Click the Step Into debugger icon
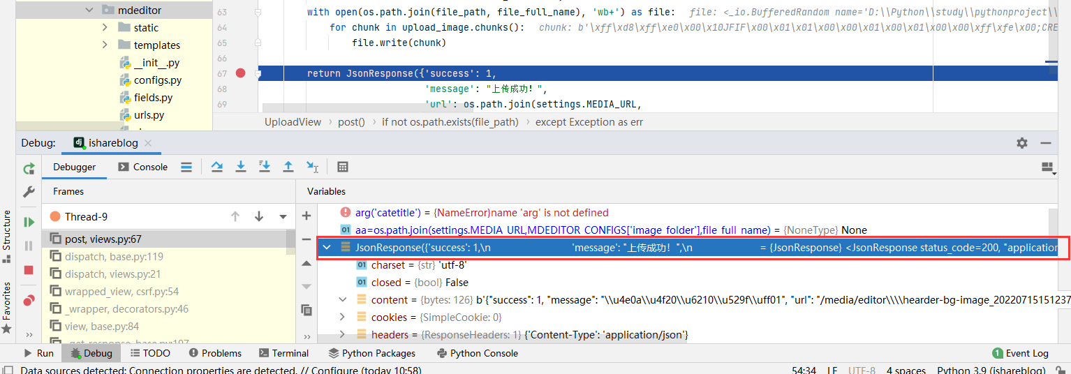Viewport: 1071px width, 374px height. [x=241, y=167]
